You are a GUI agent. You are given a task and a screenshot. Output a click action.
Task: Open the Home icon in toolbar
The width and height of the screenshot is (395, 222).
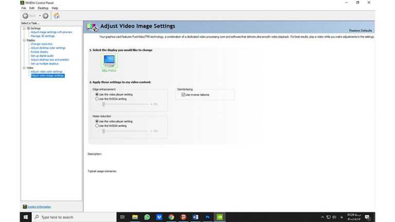coord(57,15)
